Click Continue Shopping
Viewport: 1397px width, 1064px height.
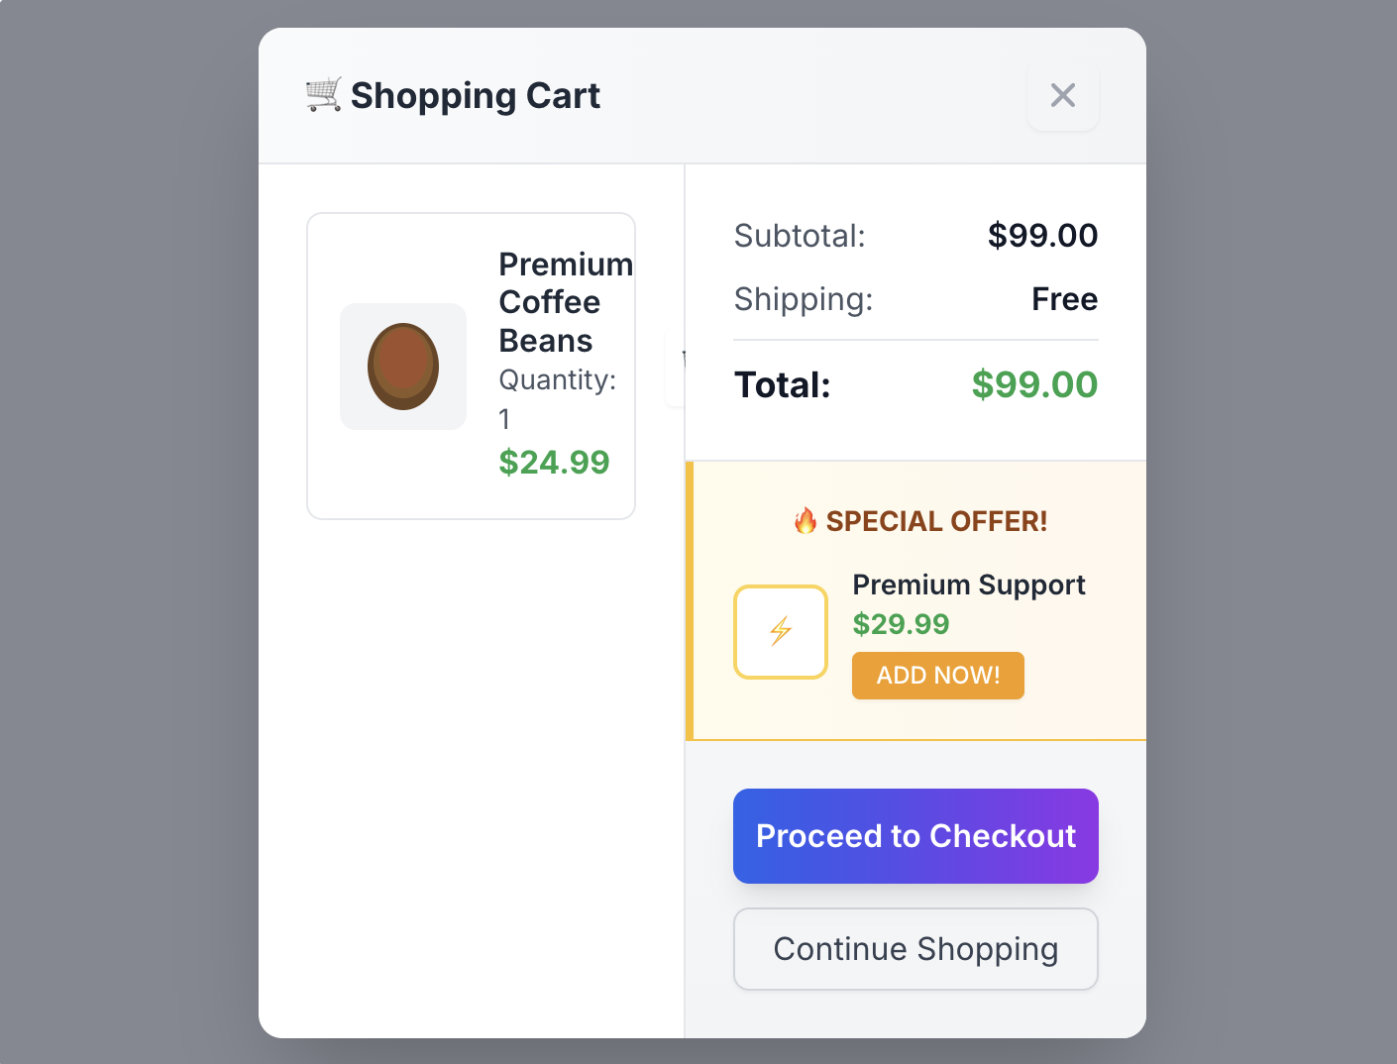coord(914,948)
